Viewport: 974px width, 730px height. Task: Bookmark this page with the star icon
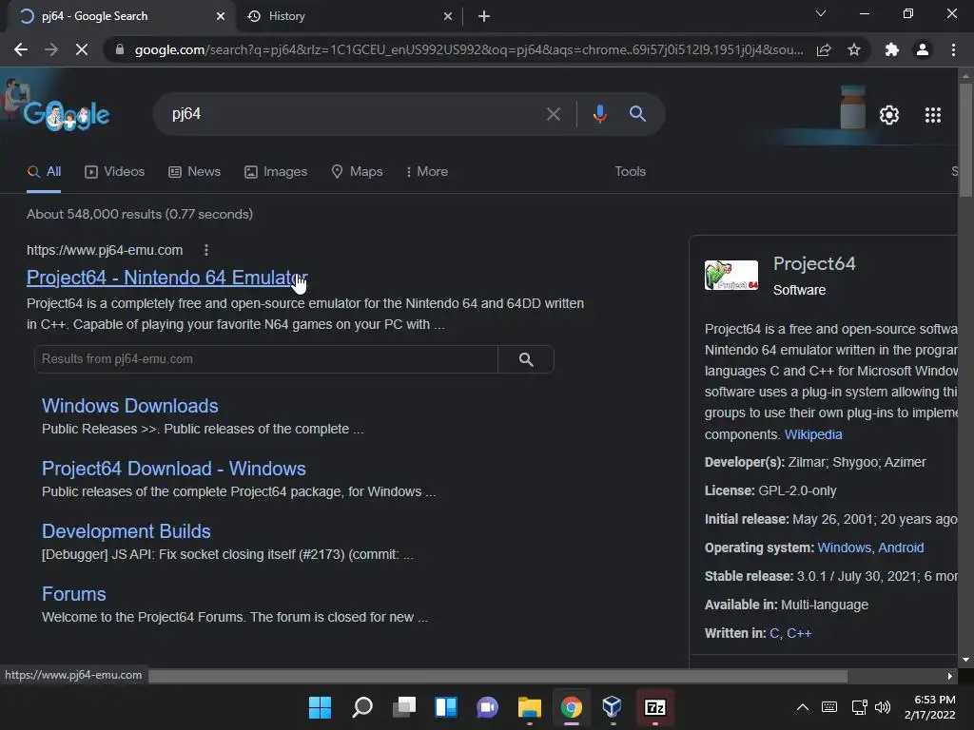coord(854,49)
